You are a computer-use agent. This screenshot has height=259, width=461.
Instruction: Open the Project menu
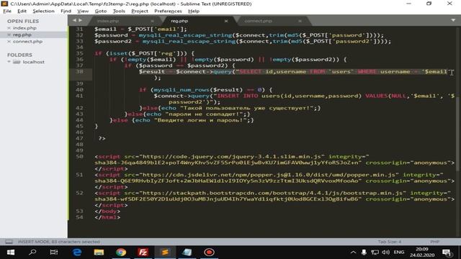(x=140, y=12)
